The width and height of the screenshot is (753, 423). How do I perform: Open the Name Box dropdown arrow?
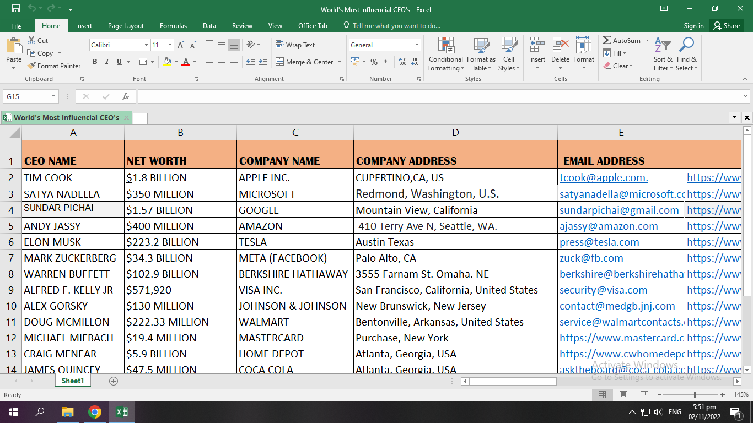[53, 96]
